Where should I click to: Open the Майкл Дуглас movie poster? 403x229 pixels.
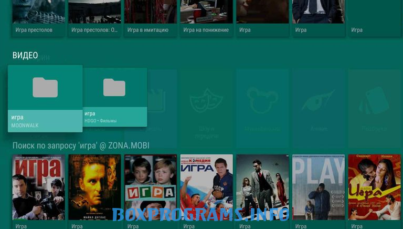click(94, 187)
